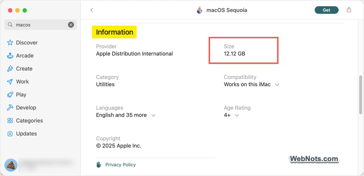Expand the Compatibility chevron
Viewport: 364px width, 176px height.
(x=277, y=85)
